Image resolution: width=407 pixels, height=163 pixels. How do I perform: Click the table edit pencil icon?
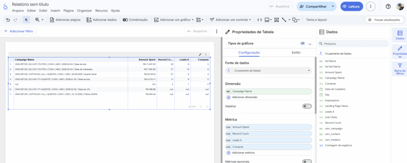pos(200,54)
